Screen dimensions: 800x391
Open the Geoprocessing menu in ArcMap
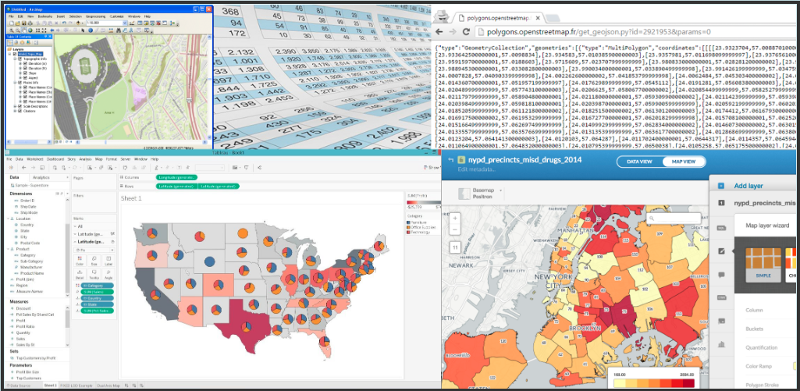98,16
